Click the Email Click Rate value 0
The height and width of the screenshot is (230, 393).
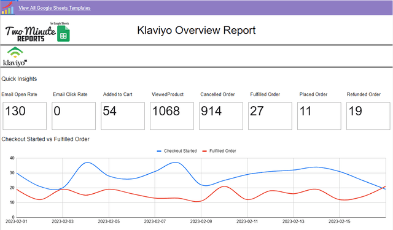coord(57,111)
